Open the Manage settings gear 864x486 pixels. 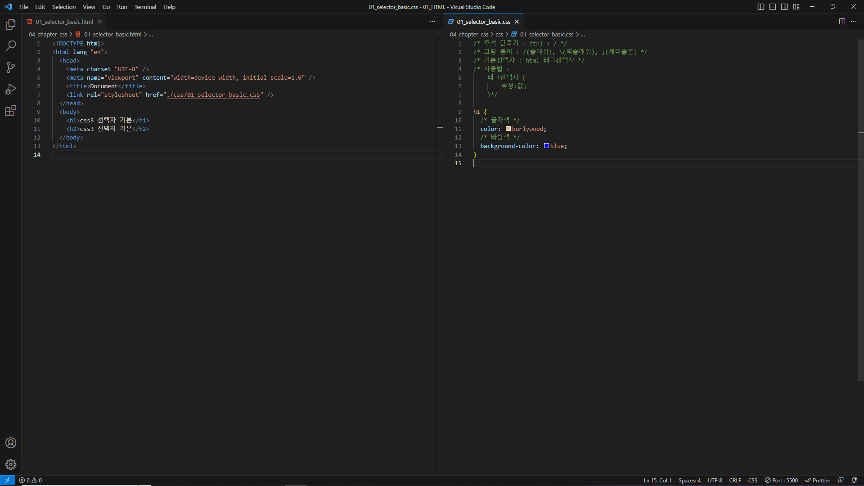tap(10, 464)
